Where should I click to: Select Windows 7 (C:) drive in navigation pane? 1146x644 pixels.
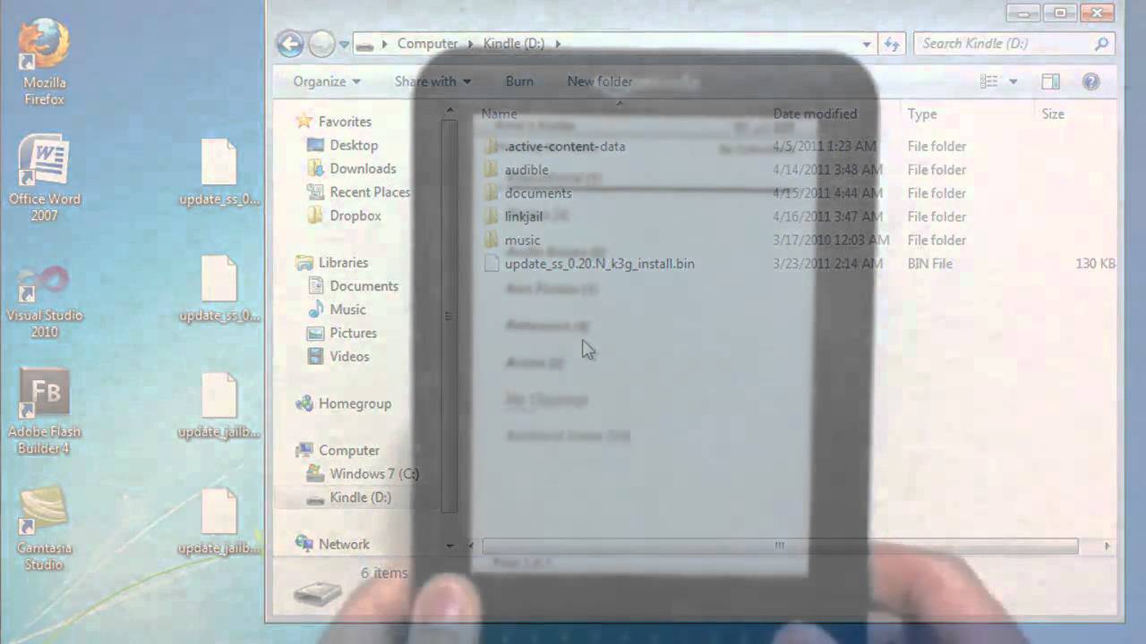click(x=374, y=474)
